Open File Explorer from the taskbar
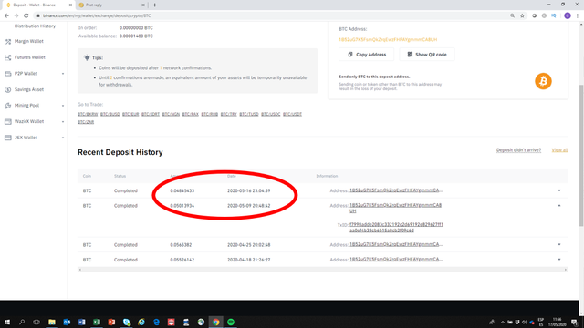This screenshot has width=584, height=328. click(52, 322)
